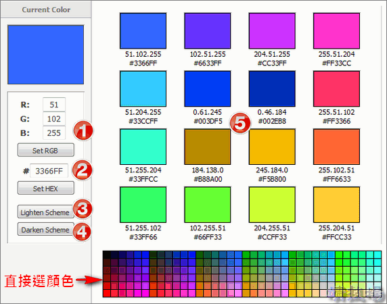Click the Set HEX button
Screen dimensions: 387x304
coord(45,188)
